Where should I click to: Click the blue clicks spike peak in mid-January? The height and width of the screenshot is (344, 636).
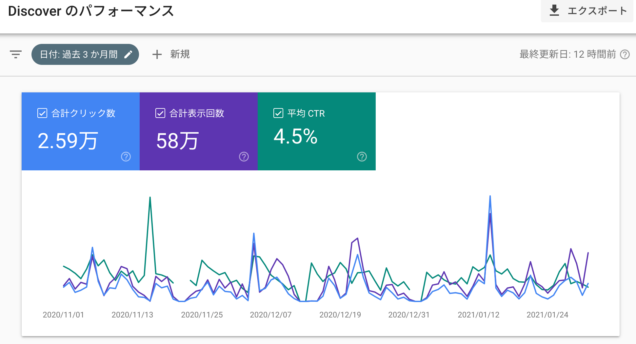(x=490, y=196)
